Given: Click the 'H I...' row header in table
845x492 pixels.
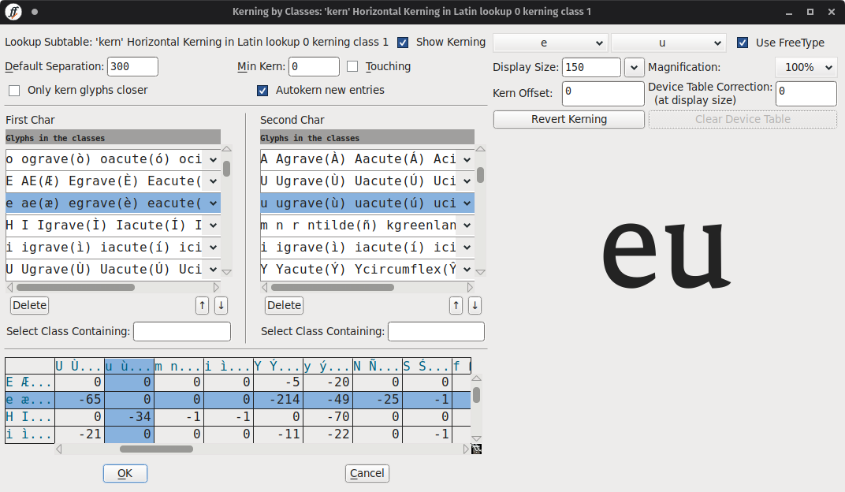Looking at the screenshot, I should [30, 417].
